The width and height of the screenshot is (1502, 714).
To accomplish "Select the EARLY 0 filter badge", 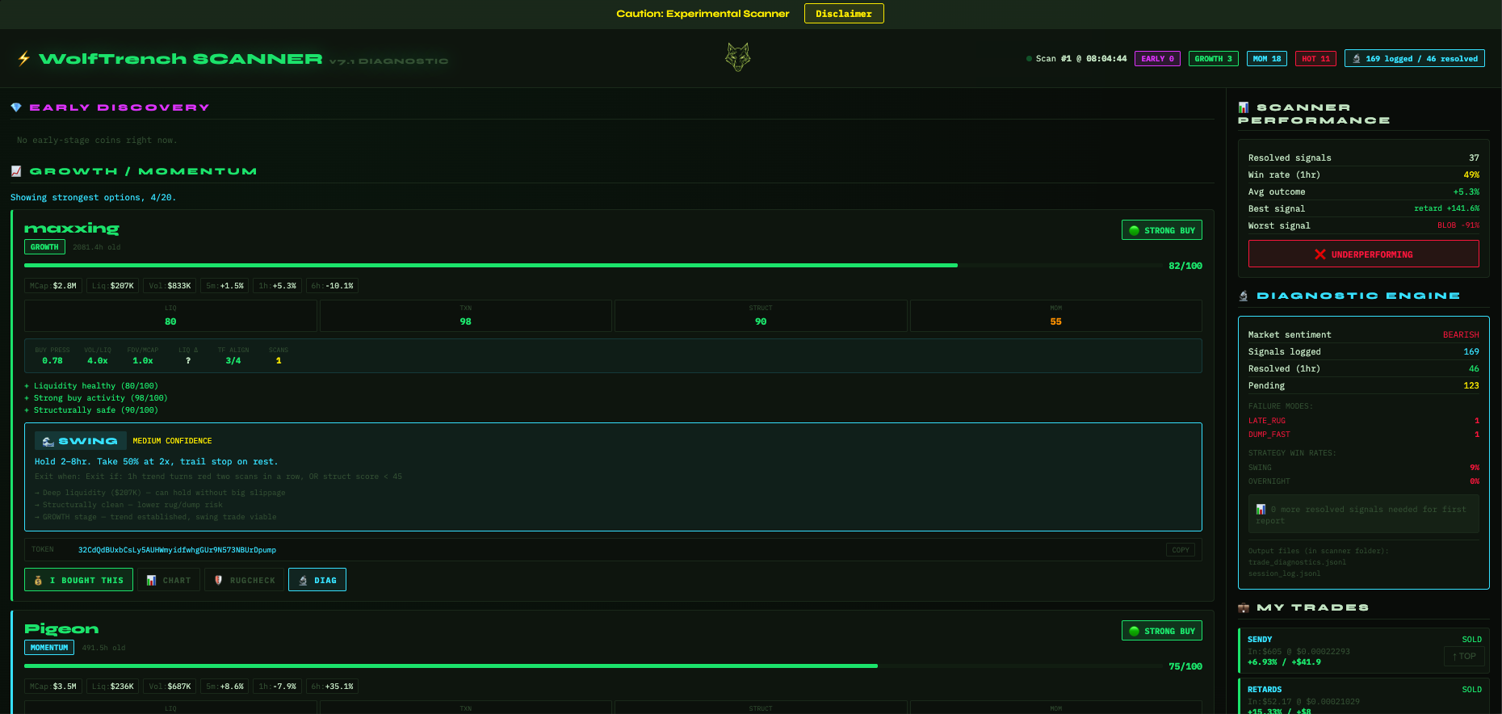I will (1157, 59).
